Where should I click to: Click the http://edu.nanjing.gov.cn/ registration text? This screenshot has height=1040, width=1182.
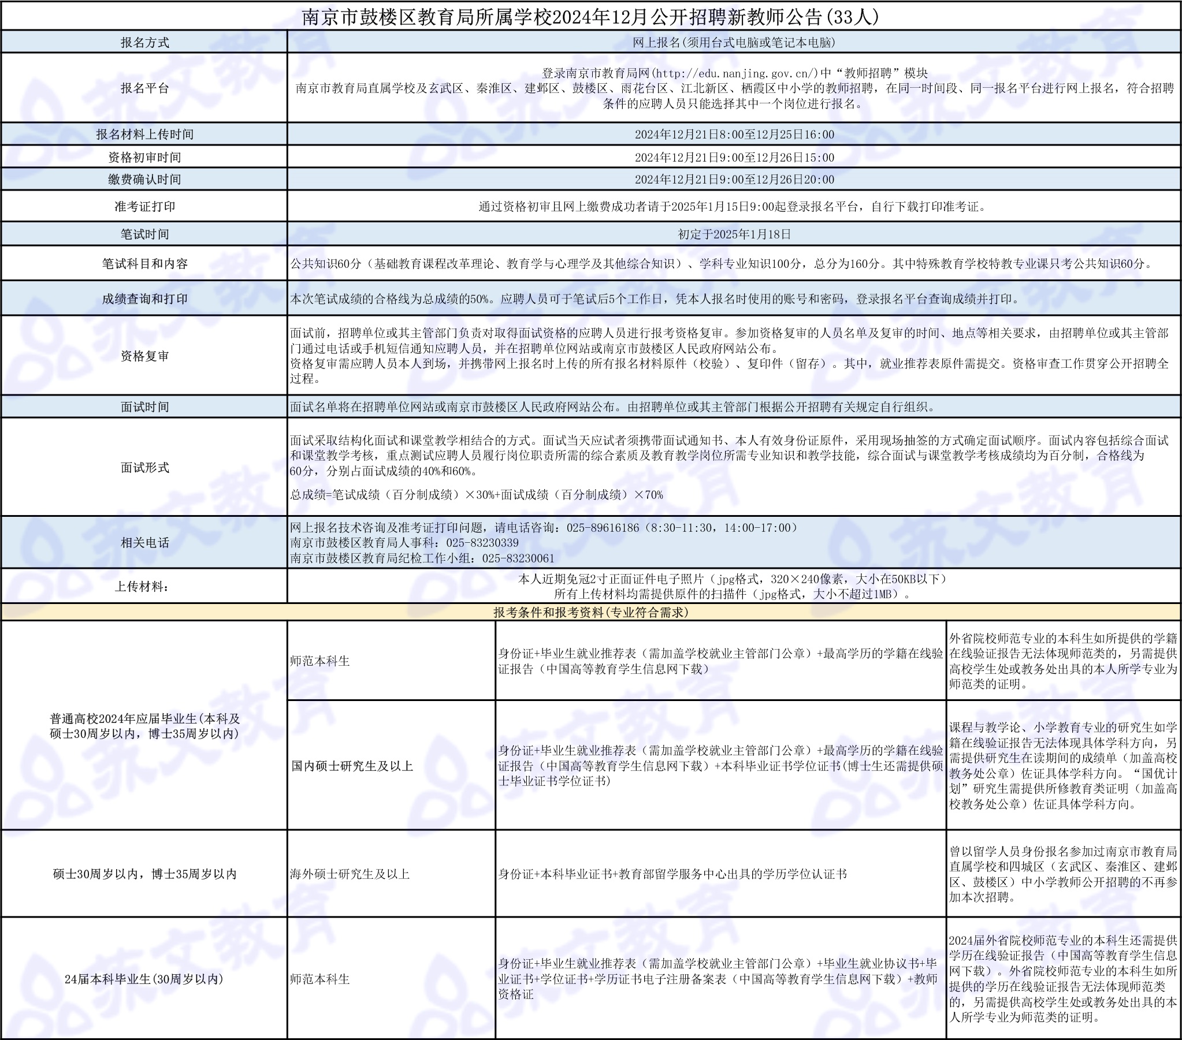(735, 73)
